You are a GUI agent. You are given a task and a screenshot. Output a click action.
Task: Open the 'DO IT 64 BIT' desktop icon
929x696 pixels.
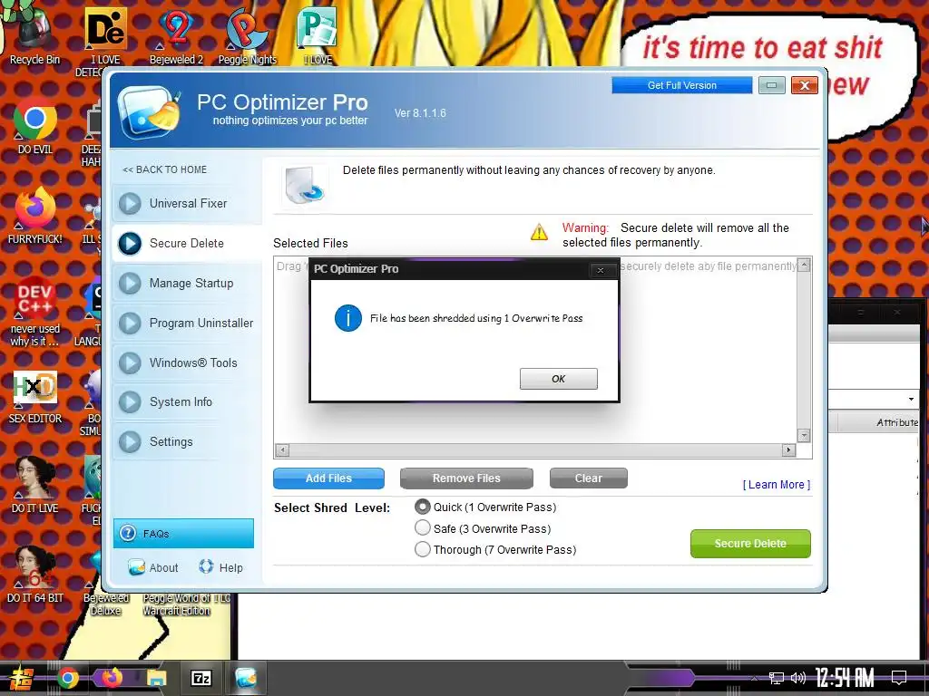tap(35, 574)
